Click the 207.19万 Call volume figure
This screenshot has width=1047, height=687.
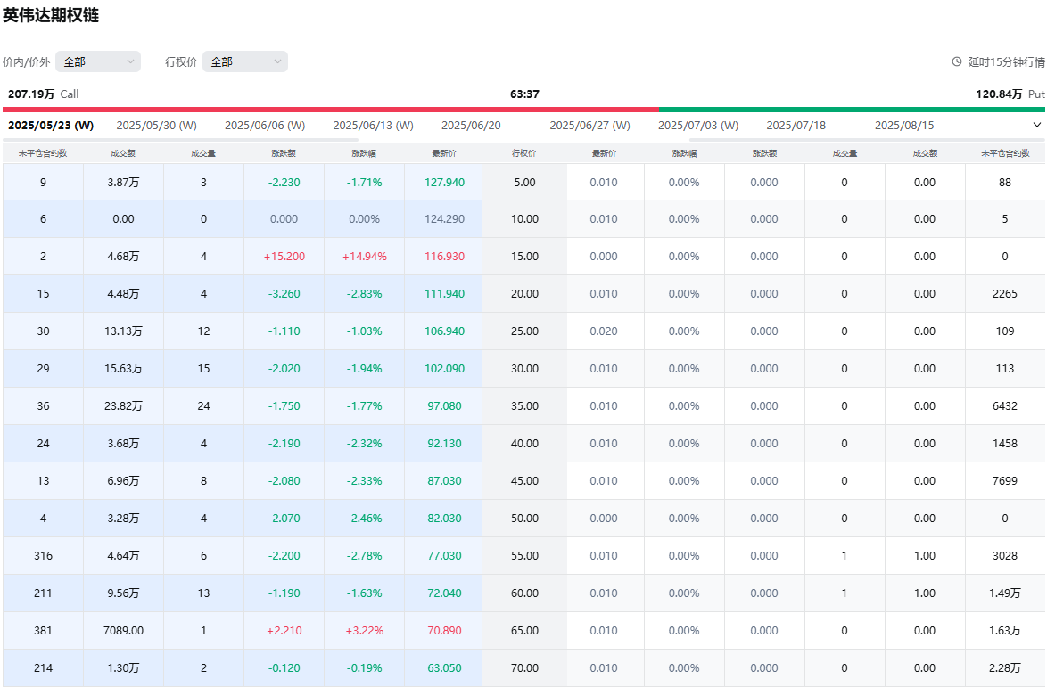click(31, 94)
